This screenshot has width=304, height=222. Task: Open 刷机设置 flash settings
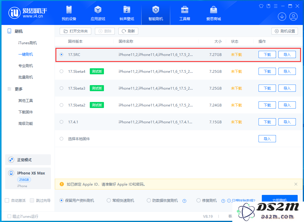(285, 31)
